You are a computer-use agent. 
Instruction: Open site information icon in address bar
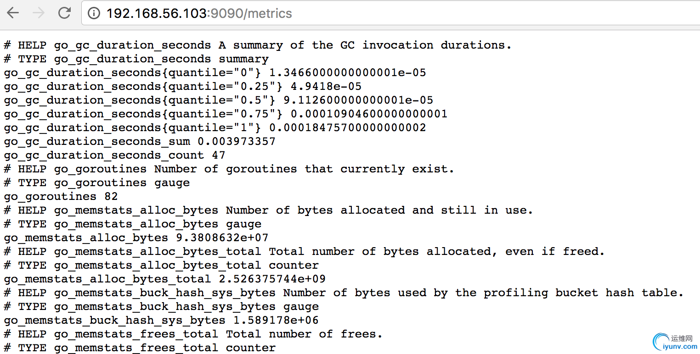[94, 13]
